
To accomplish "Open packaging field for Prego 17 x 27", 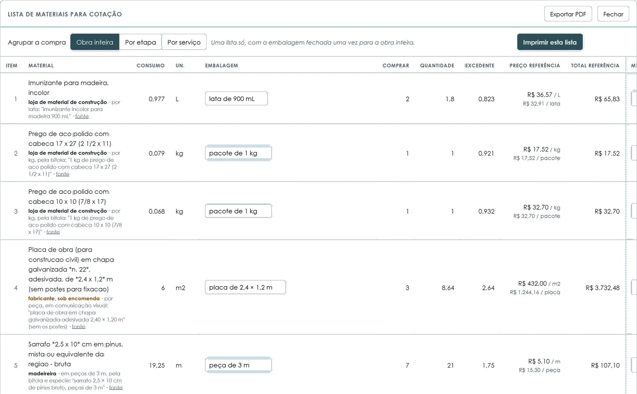I will 238,153.
